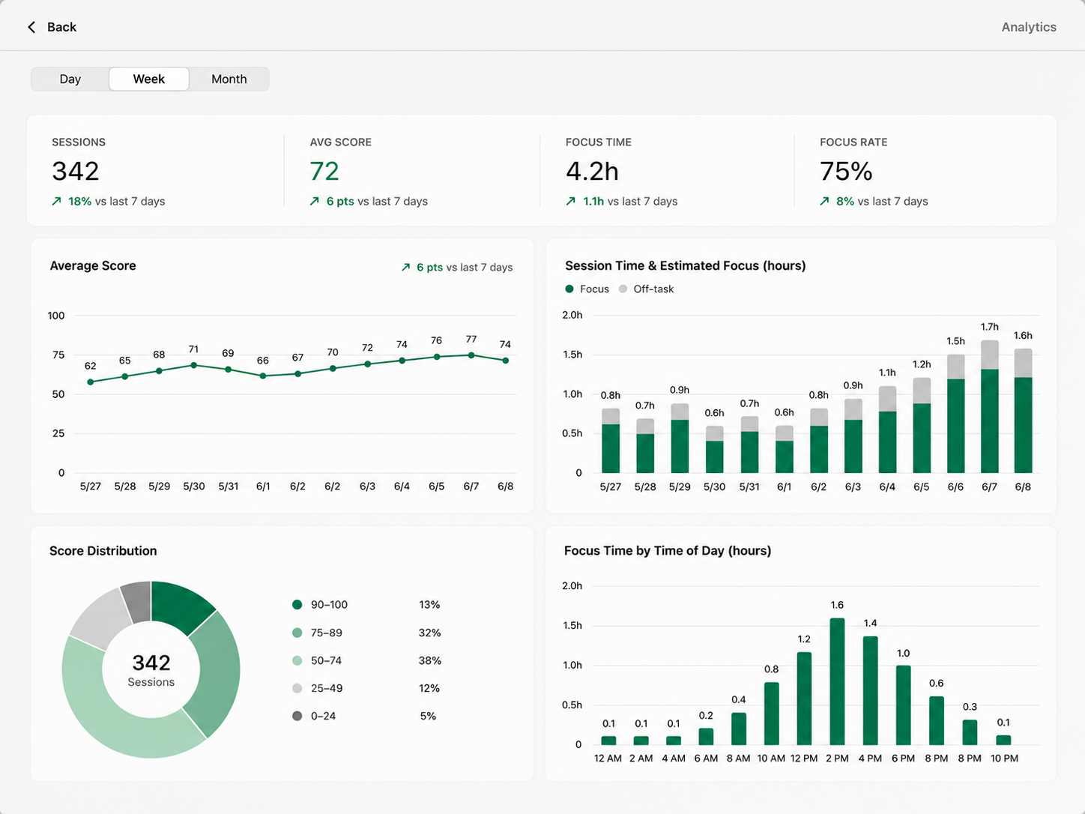Click the medium green 75–89 donut segment

coord(217,675)
